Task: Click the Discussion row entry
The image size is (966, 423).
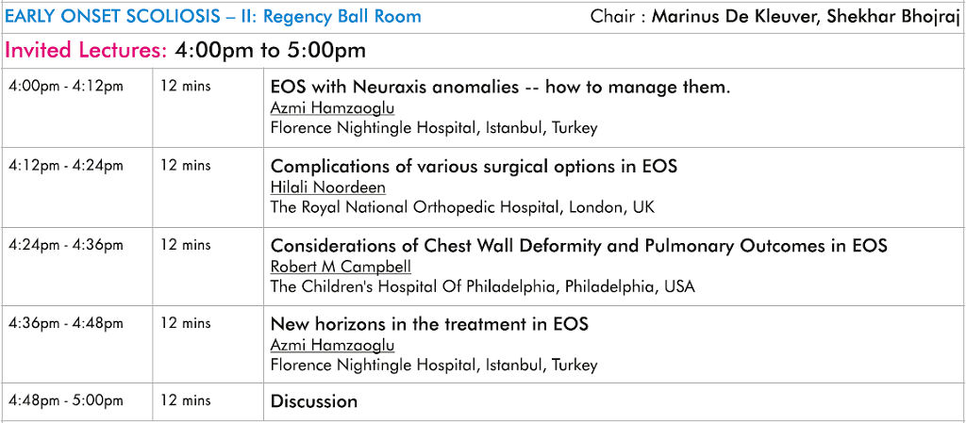Action: click(314, 401)
